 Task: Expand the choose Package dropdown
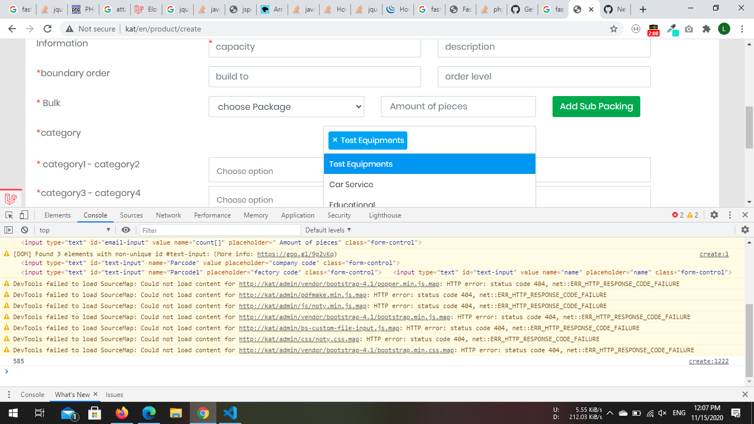(286, 107)
